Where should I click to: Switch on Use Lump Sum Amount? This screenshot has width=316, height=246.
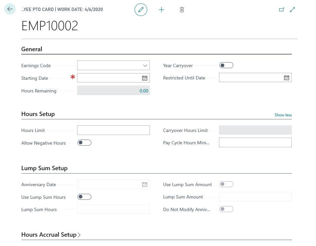click(x=226, y=184)
